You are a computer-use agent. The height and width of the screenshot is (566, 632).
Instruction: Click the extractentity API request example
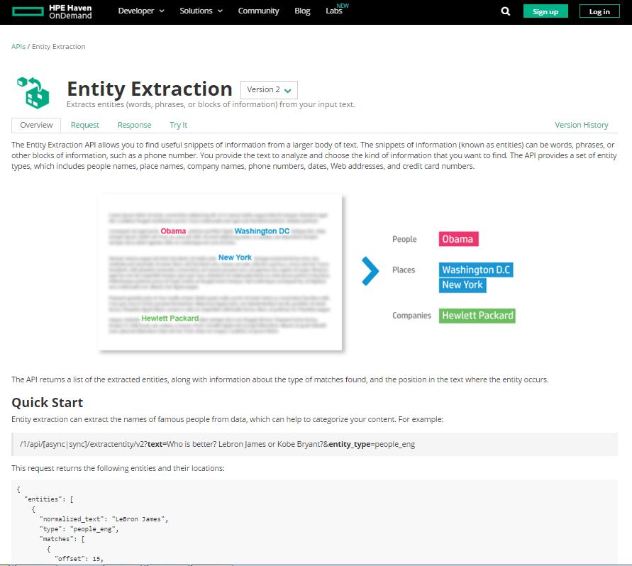314,444
